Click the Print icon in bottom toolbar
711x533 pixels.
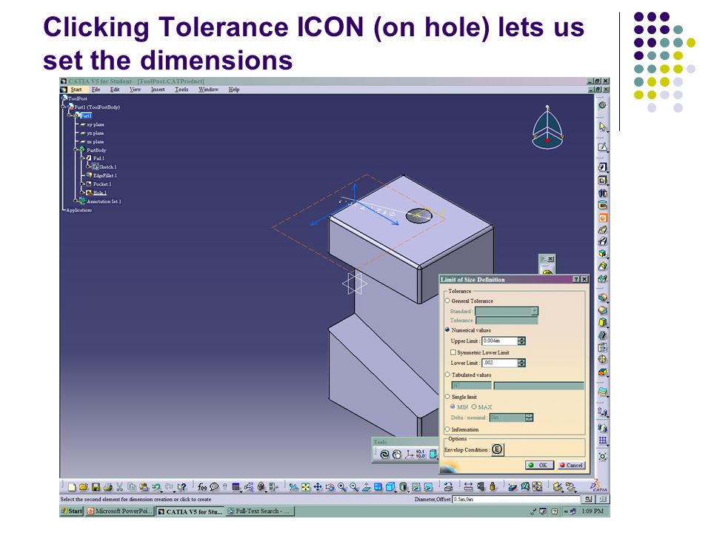(x=107, y=487)
